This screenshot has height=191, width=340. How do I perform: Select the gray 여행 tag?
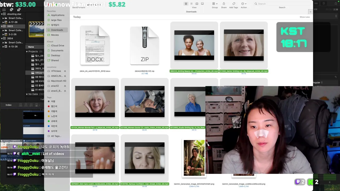[x=53, y=101]
